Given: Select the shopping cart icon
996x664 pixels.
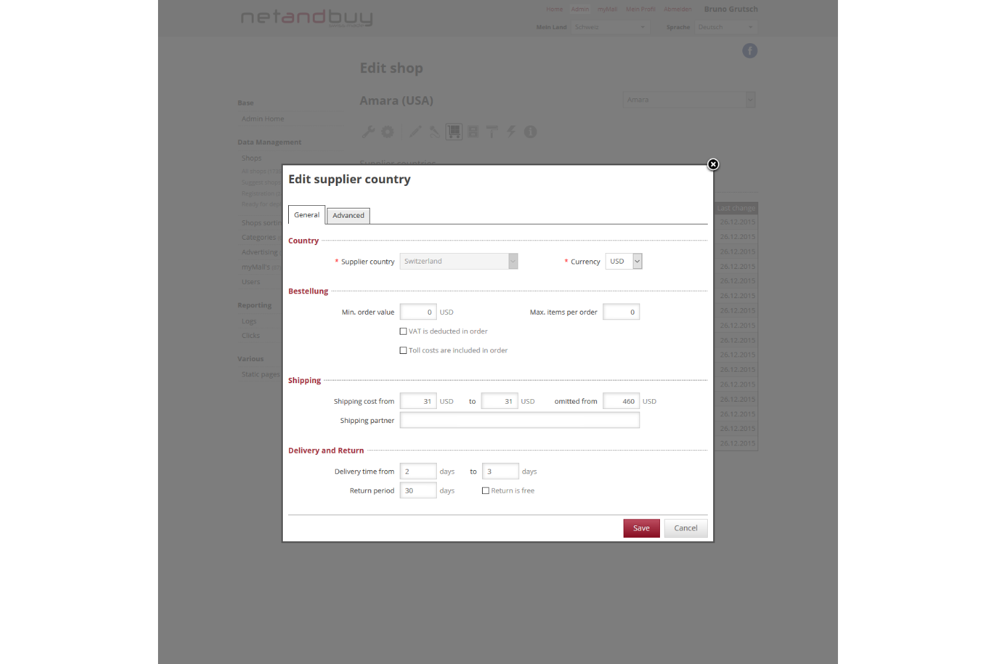Looking at the screenshot, I should (454, 132).
